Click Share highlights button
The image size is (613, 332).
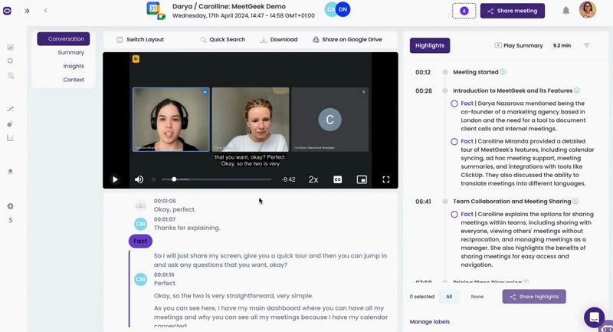coord(534,297)
